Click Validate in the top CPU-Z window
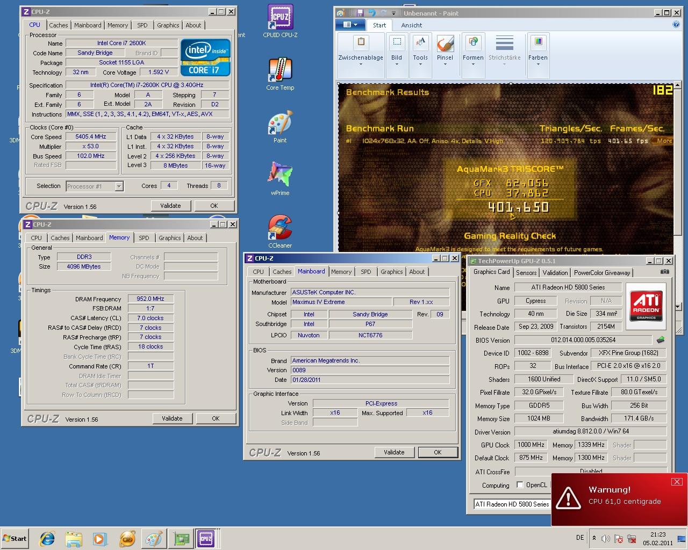688x550 pixels. click(170, 206)
